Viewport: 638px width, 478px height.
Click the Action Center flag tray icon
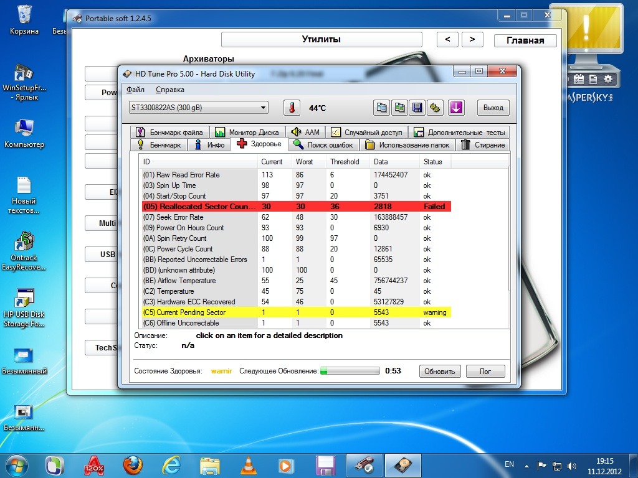(541, 466)
